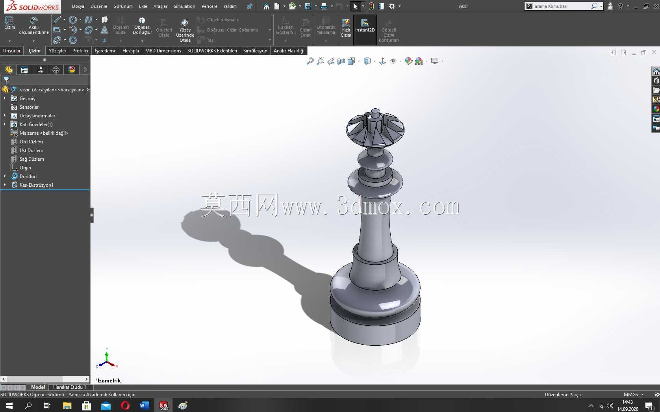Open the View Orientation dropdown arrow

(x=359, y=61)
